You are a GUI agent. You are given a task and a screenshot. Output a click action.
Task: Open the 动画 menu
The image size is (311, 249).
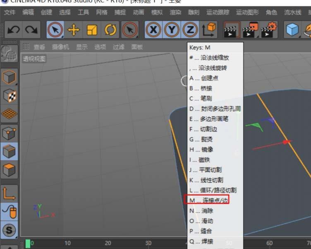pos(139,12)
